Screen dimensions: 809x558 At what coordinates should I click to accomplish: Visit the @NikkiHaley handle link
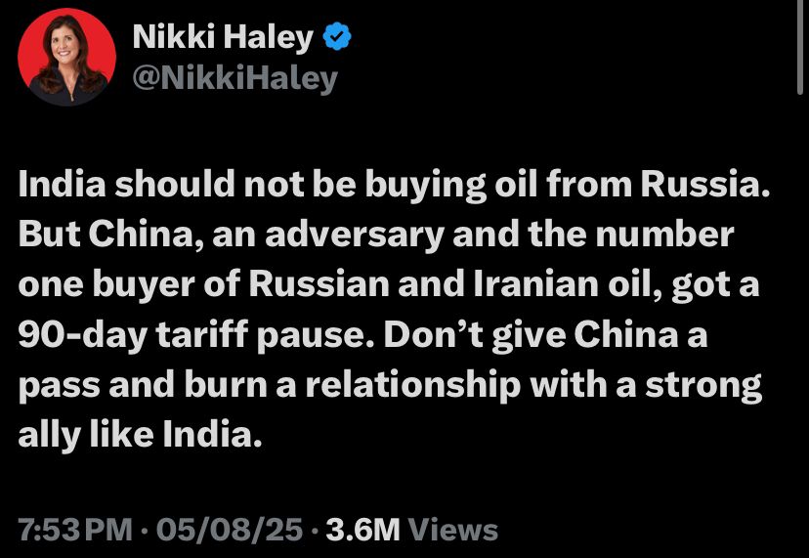click(235, 79)
